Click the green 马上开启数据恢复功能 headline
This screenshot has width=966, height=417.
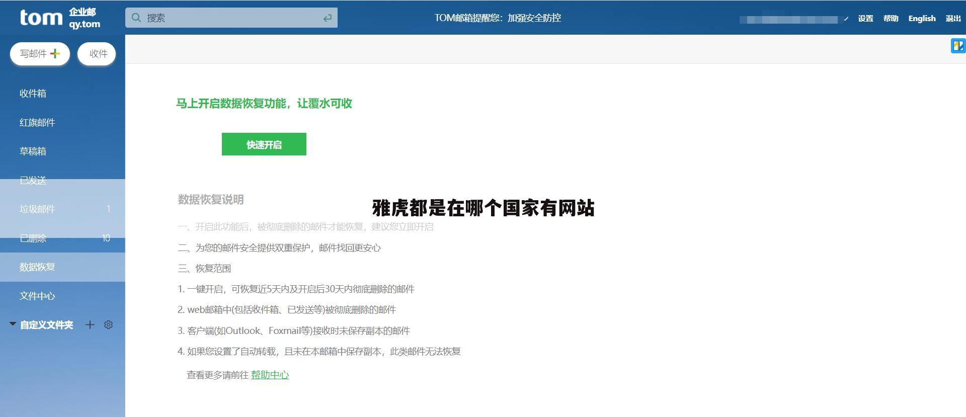(x=264, y=103)
